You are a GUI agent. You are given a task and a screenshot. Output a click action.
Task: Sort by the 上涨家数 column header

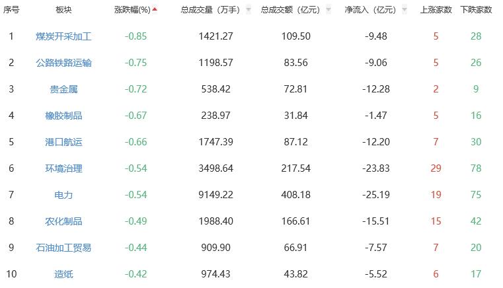(436, 10)
